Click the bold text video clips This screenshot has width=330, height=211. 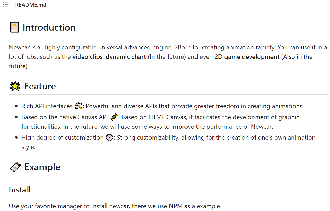pyautogui.click(x=88, y=57)
